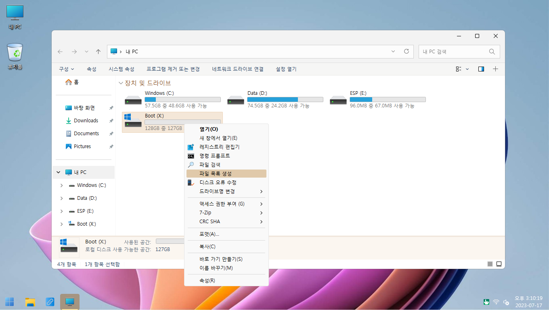
Task: Open the 7-Zip submenu
Action: [226, 213]
